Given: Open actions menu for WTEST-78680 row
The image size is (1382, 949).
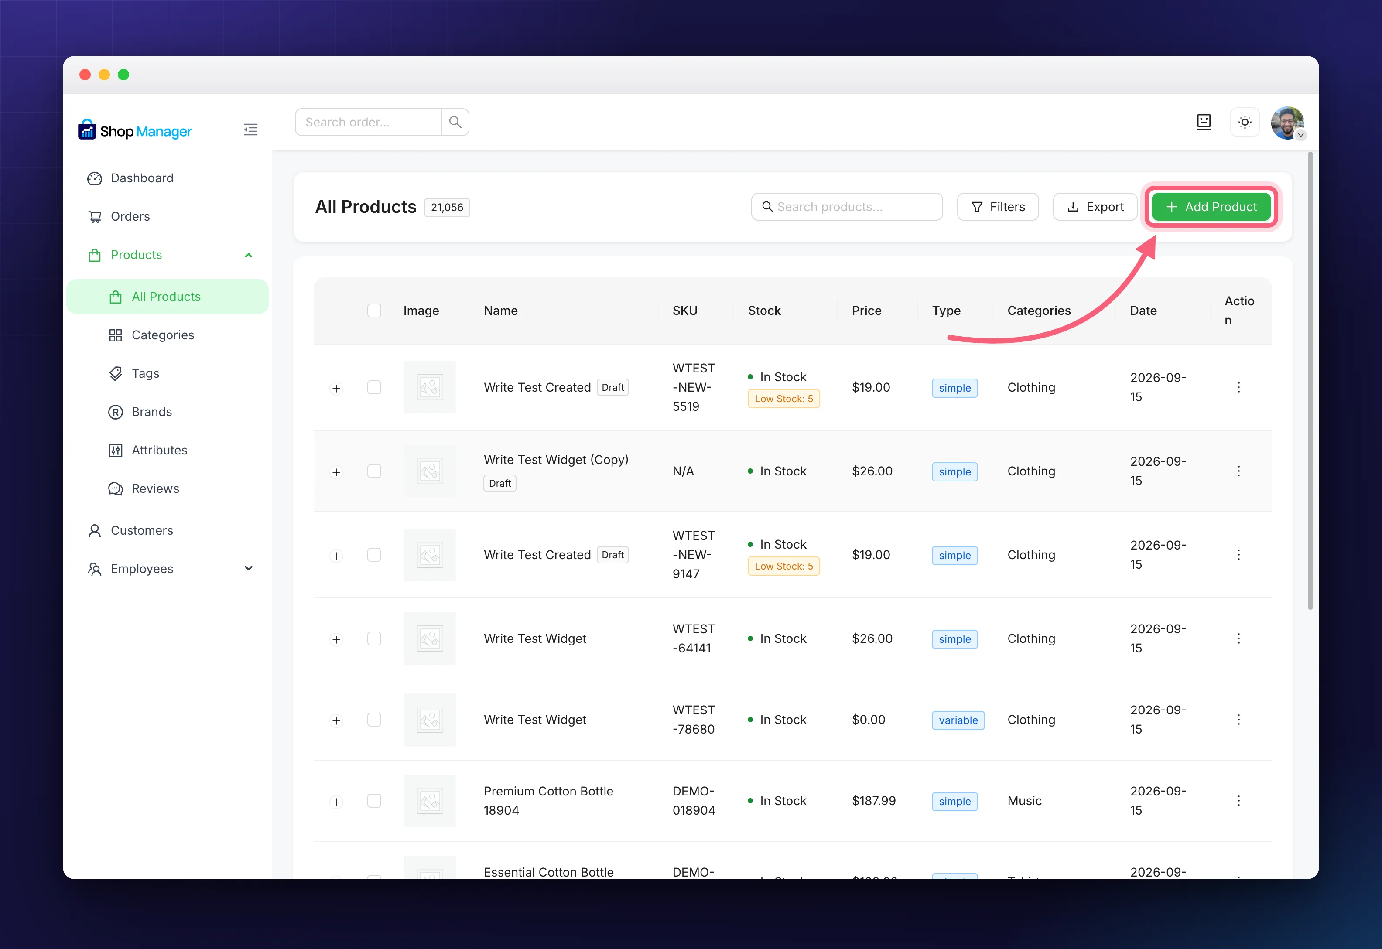Looking at the screenshot, I should point(1238,720).
